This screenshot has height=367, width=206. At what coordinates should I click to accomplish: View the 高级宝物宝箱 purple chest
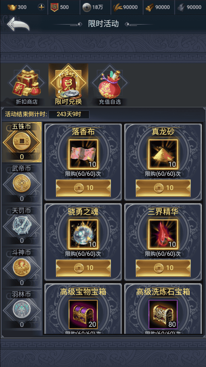tap(83, 314)
